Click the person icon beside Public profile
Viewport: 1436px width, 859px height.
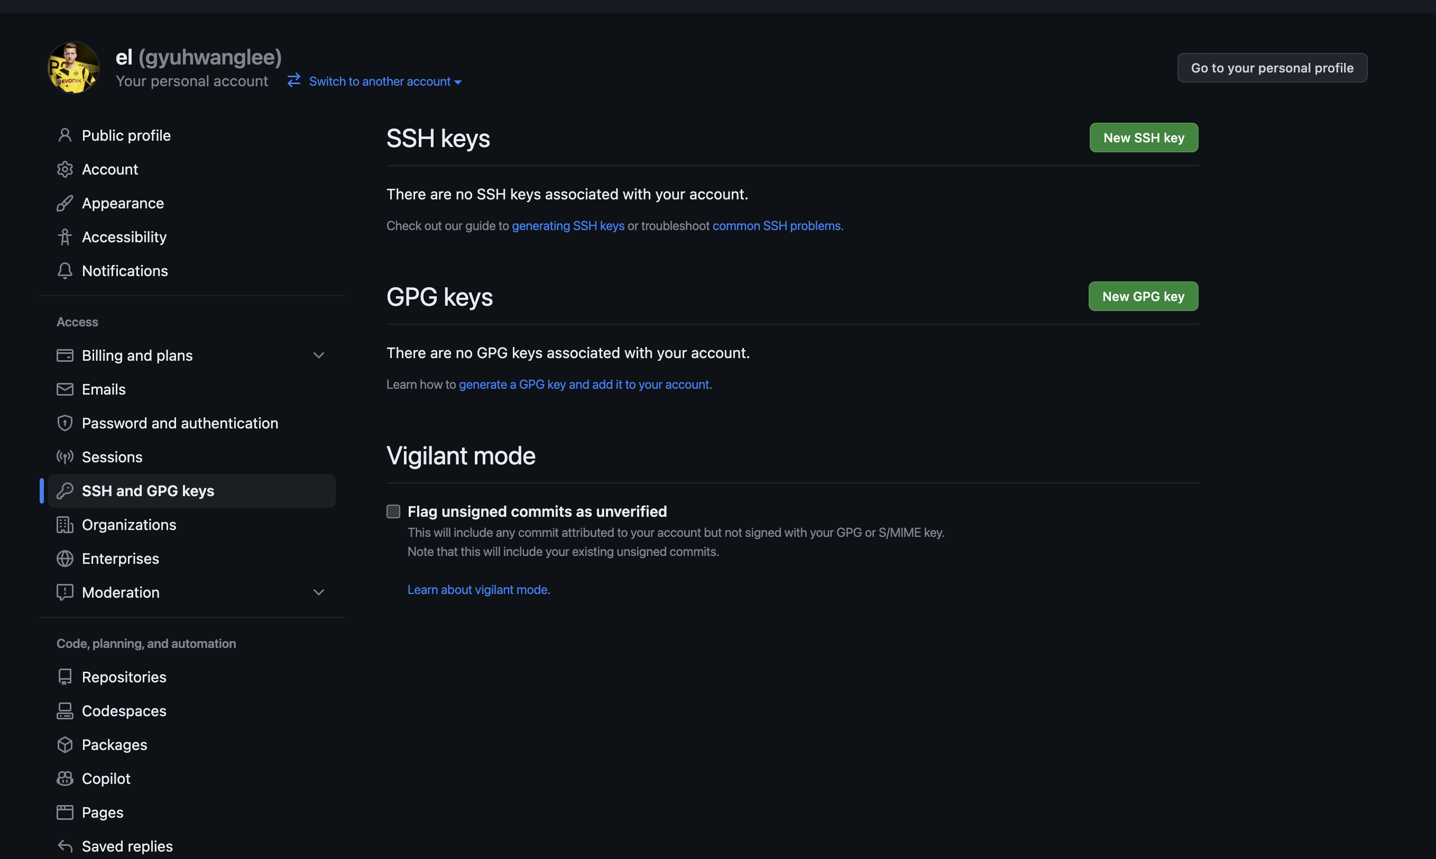pyautogui.click(x=65, y=135)
